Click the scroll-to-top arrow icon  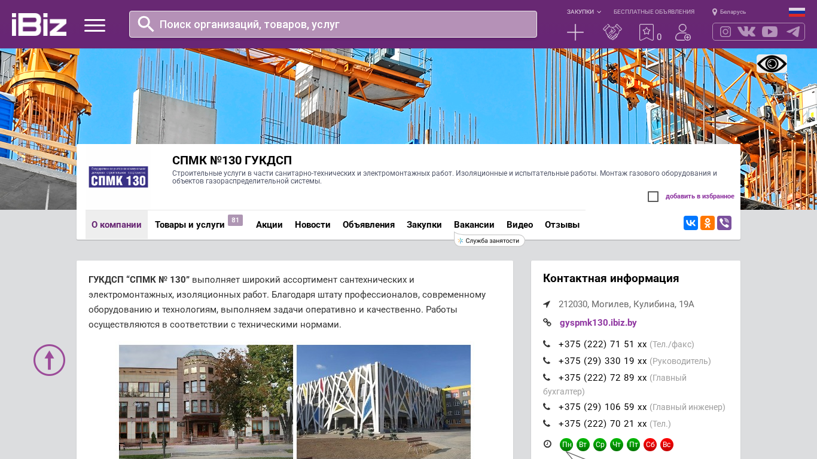[x=49, y=360]
